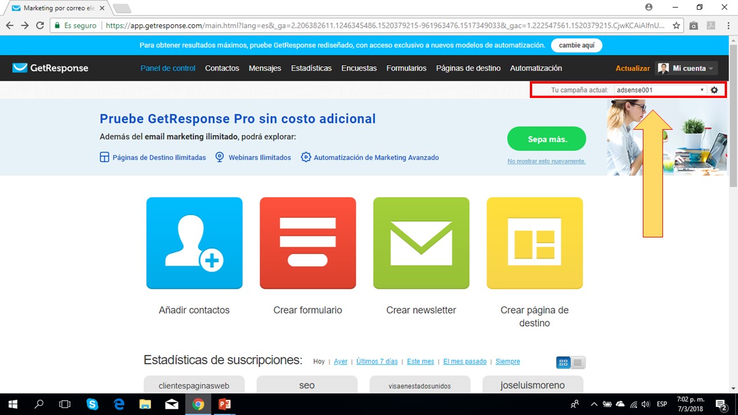
Task: Open the Automatización menu
Action: point(536,68)
